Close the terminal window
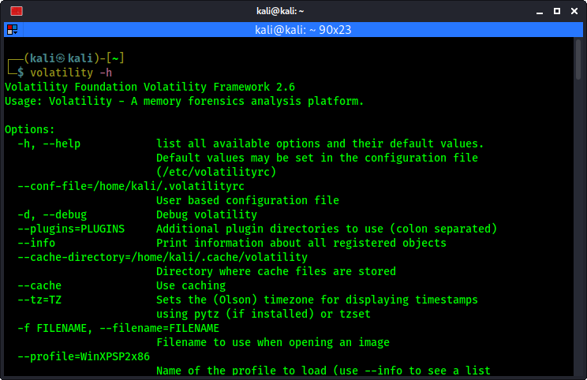This screenshot has width=587, height=380. pos(574,11)
